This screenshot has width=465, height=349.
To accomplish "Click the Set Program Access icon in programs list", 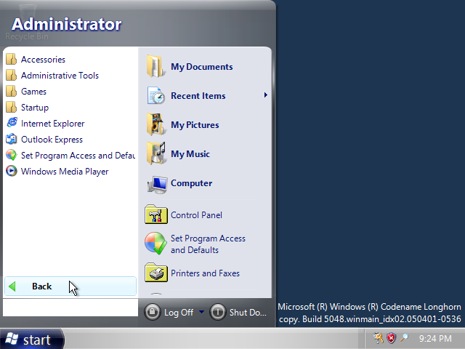I will point(12,155).
